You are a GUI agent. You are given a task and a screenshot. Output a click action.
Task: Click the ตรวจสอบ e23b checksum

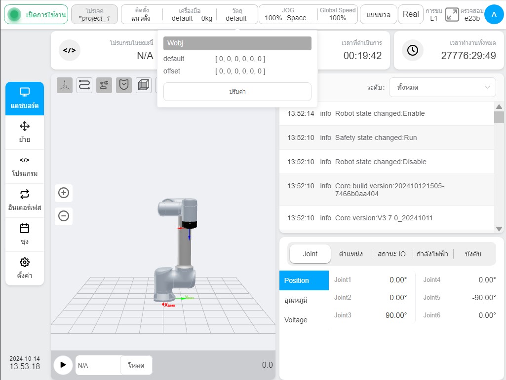coord(472,14)
